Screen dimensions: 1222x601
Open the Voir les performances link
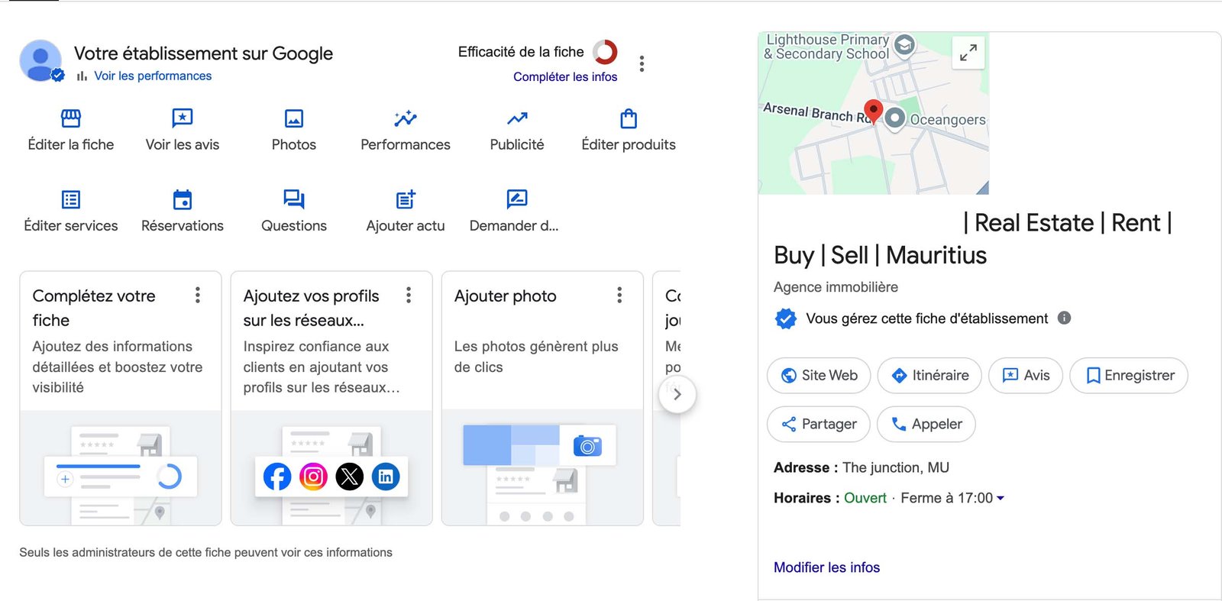(x=153, y=76)
